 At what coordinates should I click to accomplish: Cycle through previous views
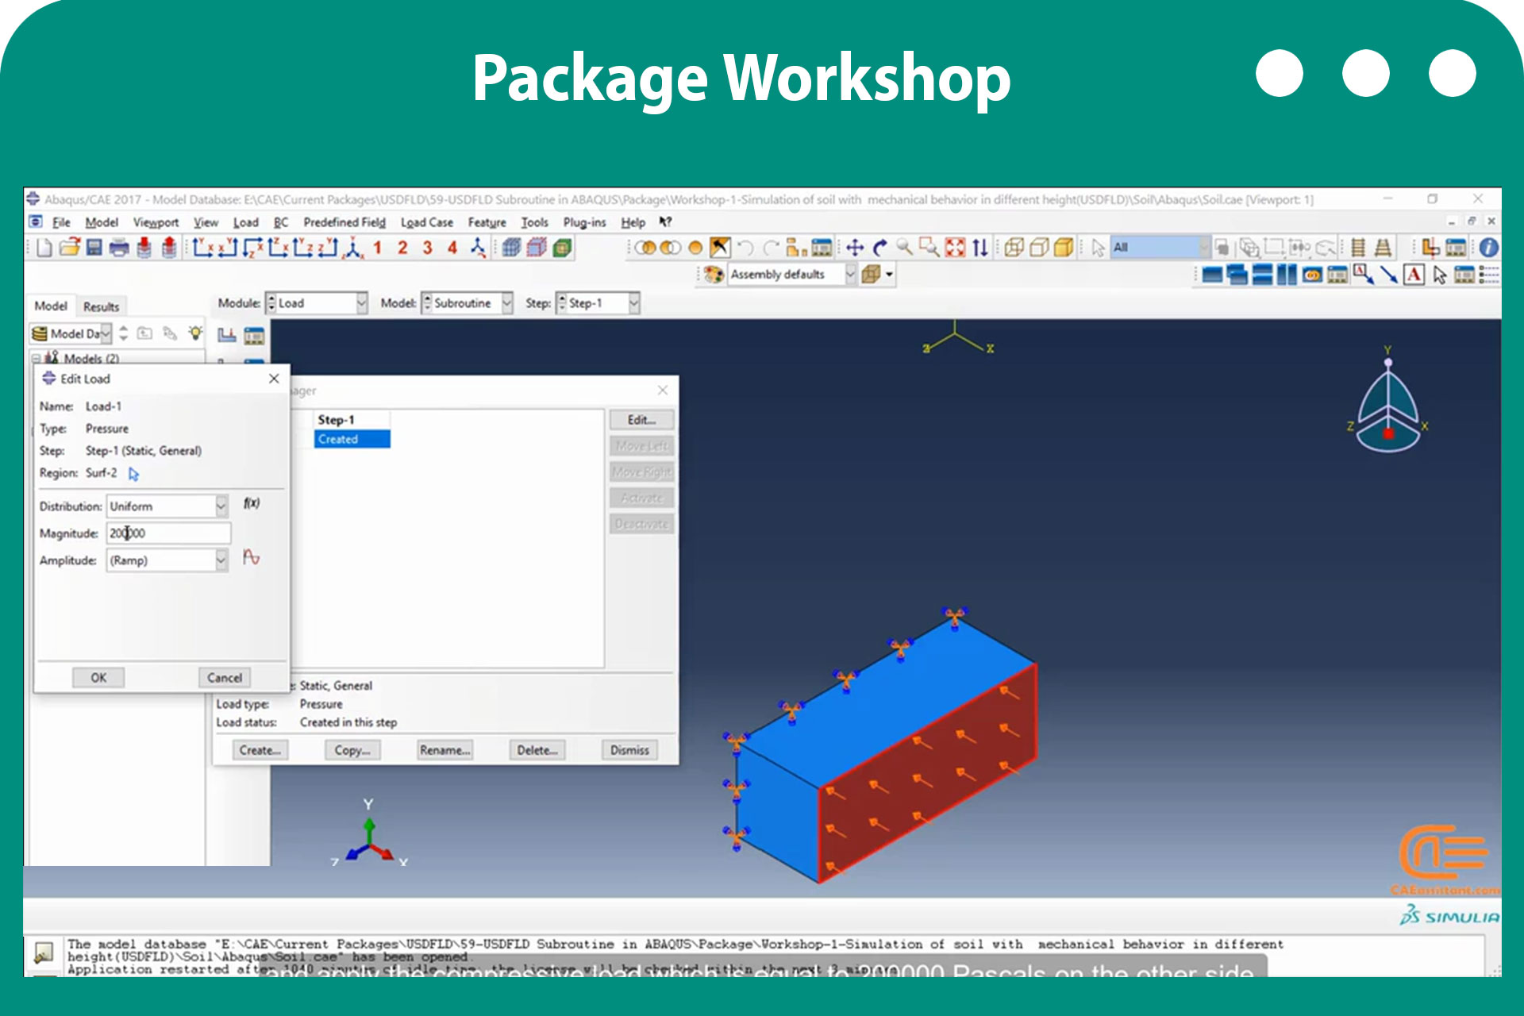980,248
